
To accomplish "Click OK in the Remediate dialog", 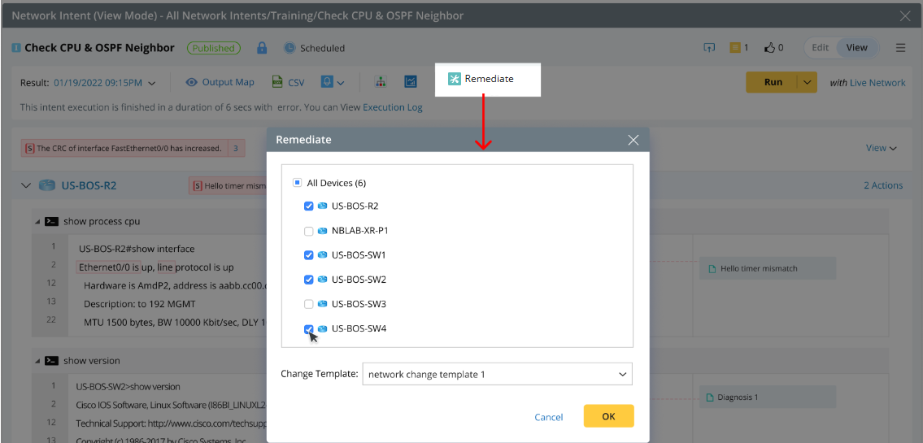I will 608,416.
